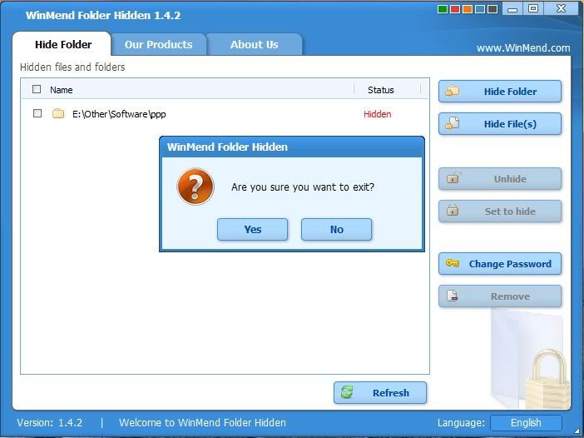584x438 pixels.
Task: Visit the www.WinMend.com link
Action: (x=522, y=48)
